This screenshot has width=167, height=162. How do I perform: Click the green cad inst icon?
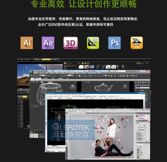(93, 43)
